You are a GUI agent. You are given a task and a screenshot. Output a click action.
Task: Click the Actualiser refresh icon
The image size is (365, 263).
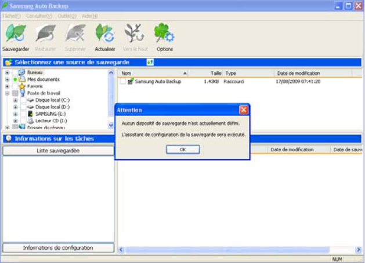point(105,33)
